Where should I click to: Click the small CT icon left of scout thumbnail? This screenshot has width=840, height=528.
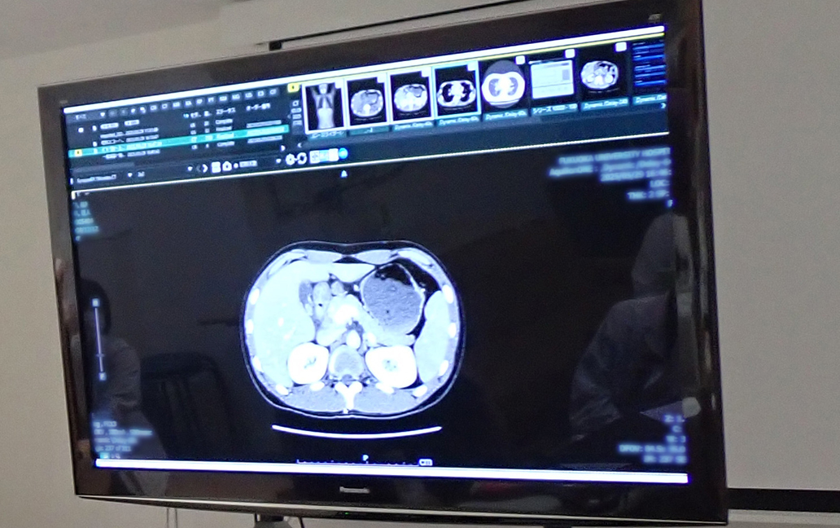point(295,103)
